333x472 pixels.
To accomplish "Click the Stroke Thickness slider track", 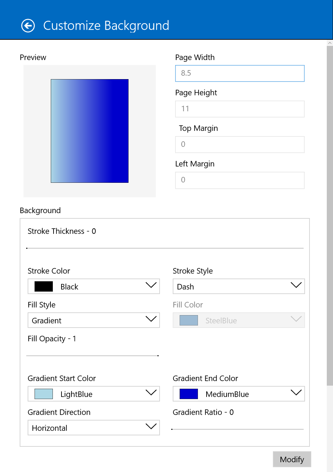I will (165, 248).
